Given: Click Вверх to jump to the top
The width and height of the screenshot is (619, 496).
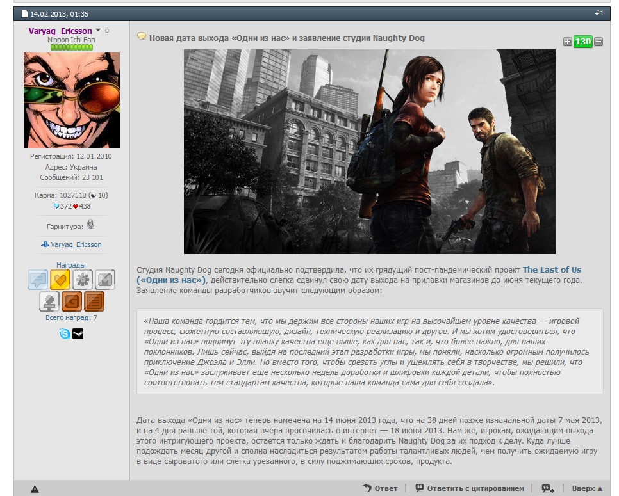Looking at the screenshot, I should click(587, 488).
